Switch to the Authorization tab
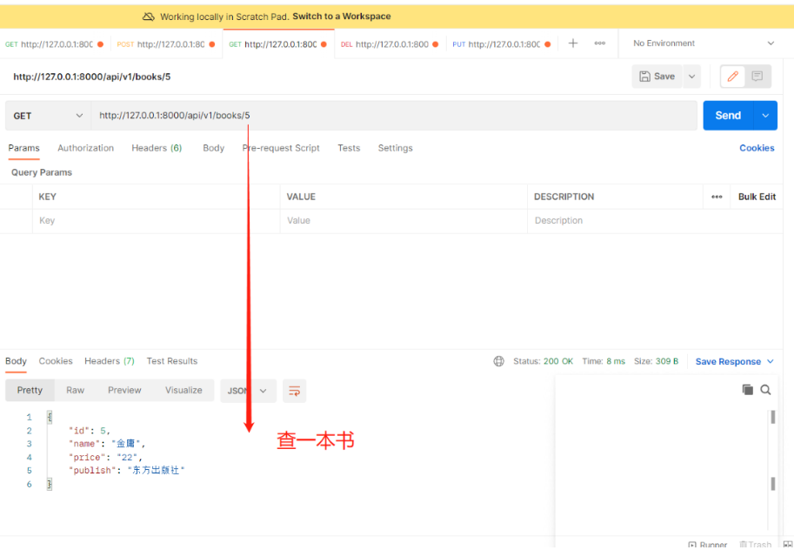This screenshot has width=794, height=550. point(85,148)
